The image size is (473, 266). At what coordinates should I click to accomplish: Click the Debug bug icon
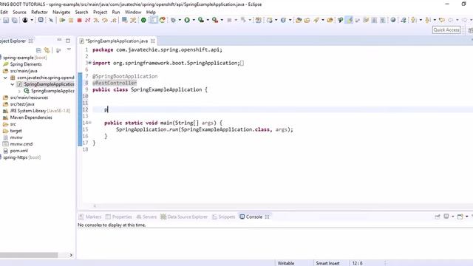click(173, 20)
